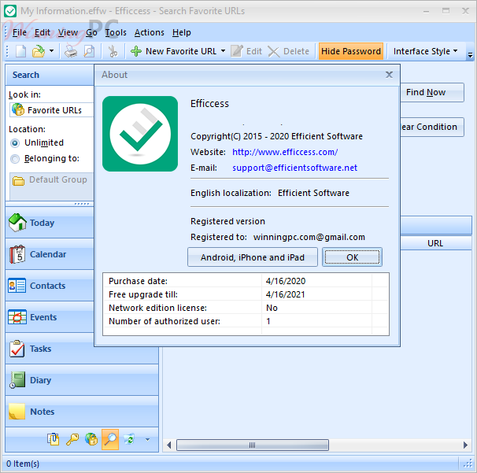Screen dimensions: 477x473
Task: Click the Edit toolbar button
Action: coord(246,51)
